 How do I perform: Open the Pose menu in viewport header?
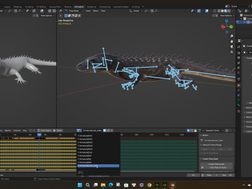coord(103,11)
